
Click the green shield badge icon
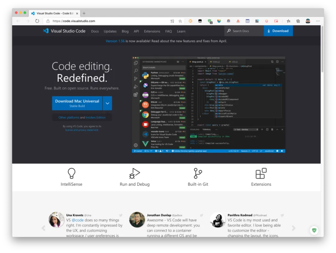pyautogui.click(x=314, y=230)
